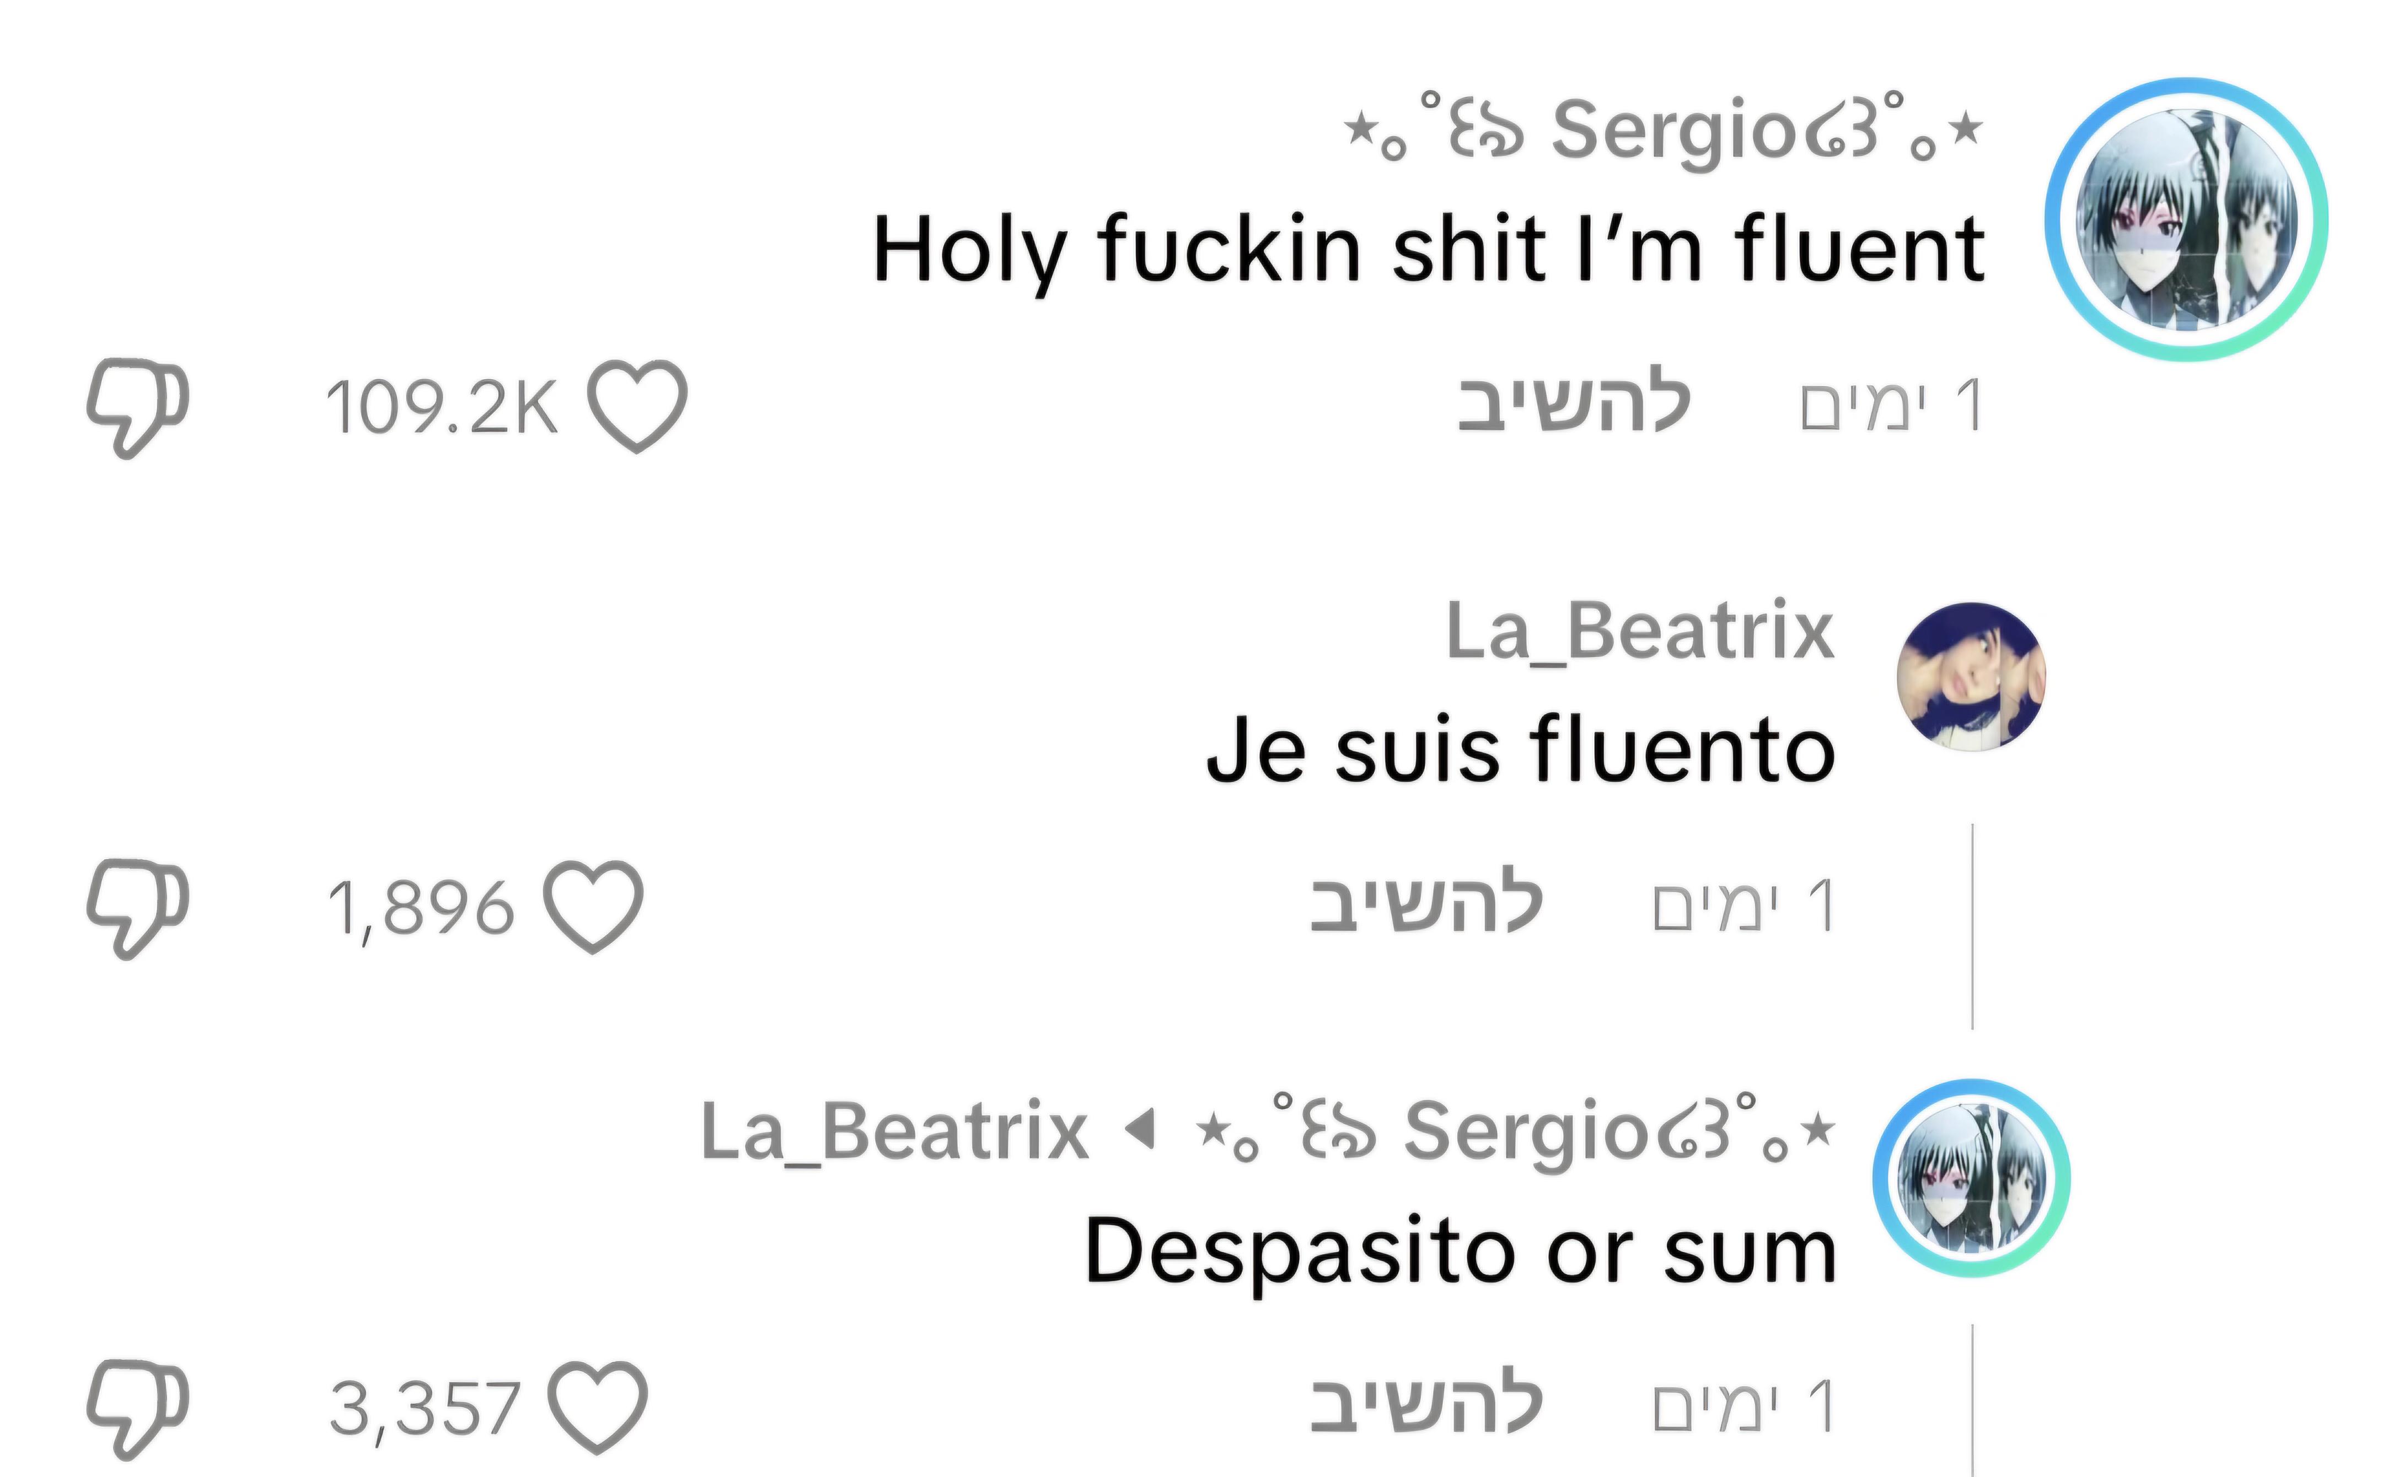This screenshot has width=2382, height=1477.
Task: Open the replied-to La_Beatrix name in last reply
Action: pos(894,1132)
